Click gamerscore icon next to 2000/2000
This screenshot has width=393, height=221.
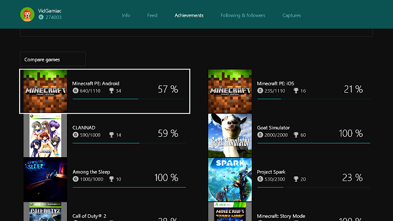[x=260, y=135]
